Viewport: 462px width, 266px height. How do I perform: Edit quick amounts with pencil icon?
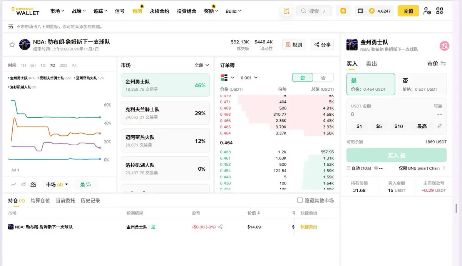(440, 126)
